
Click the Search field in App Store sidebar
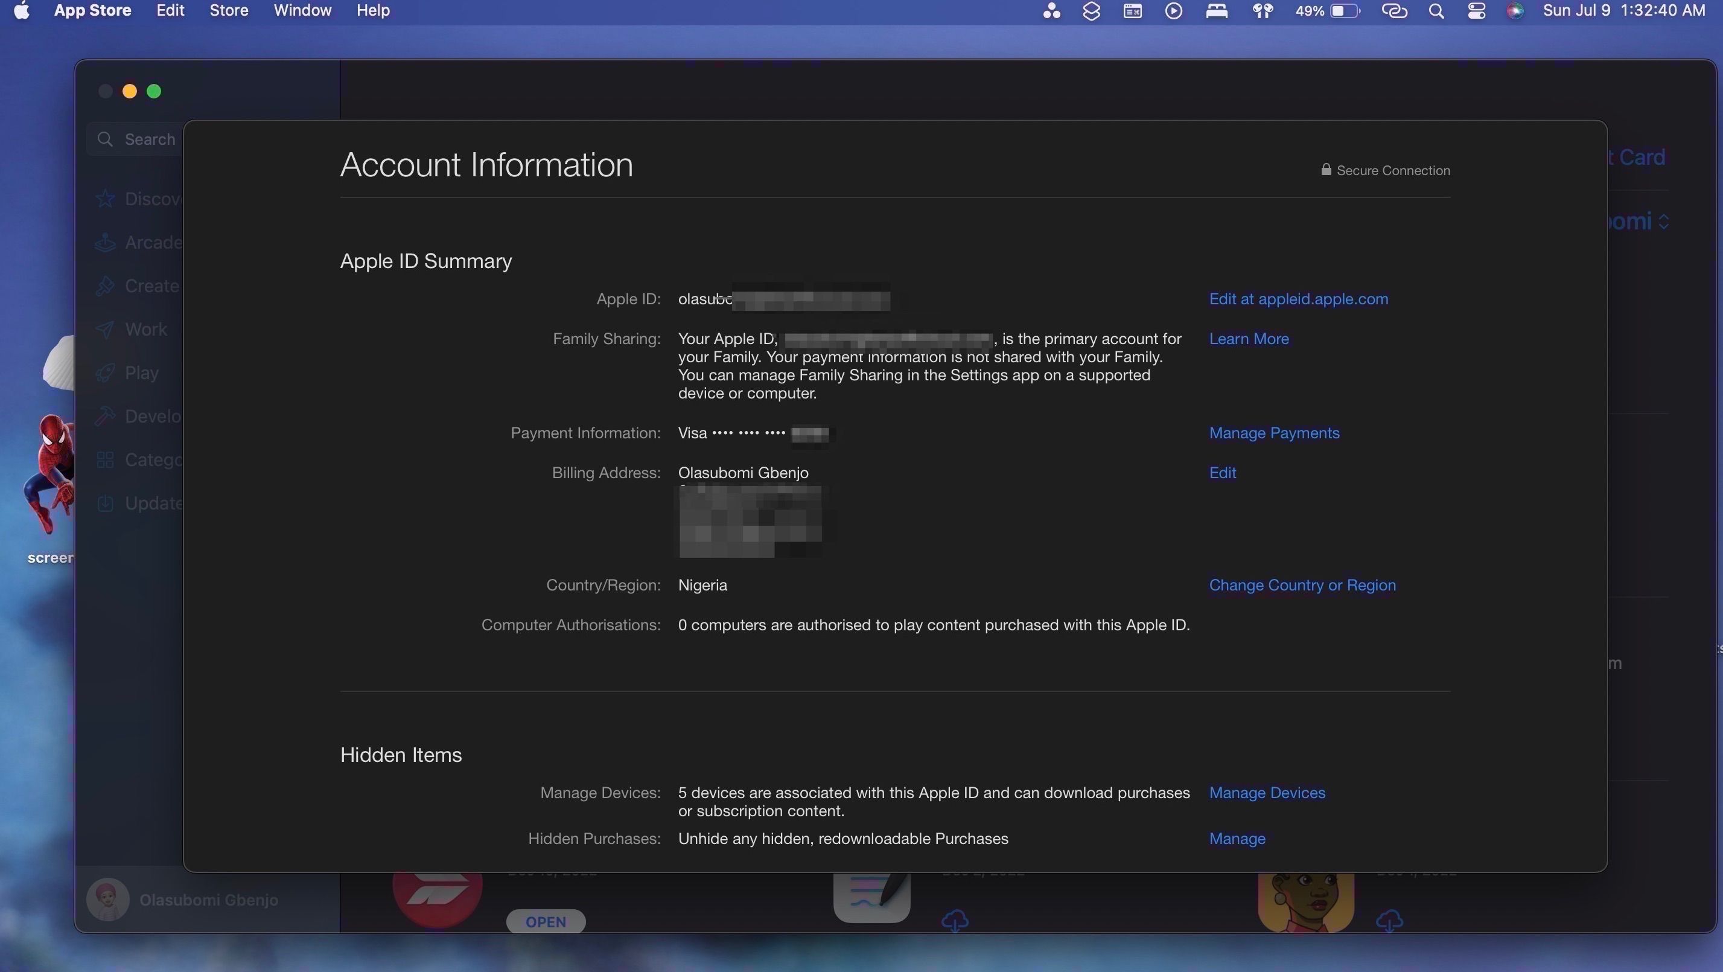pyautogui.click(x=135, y=139)
